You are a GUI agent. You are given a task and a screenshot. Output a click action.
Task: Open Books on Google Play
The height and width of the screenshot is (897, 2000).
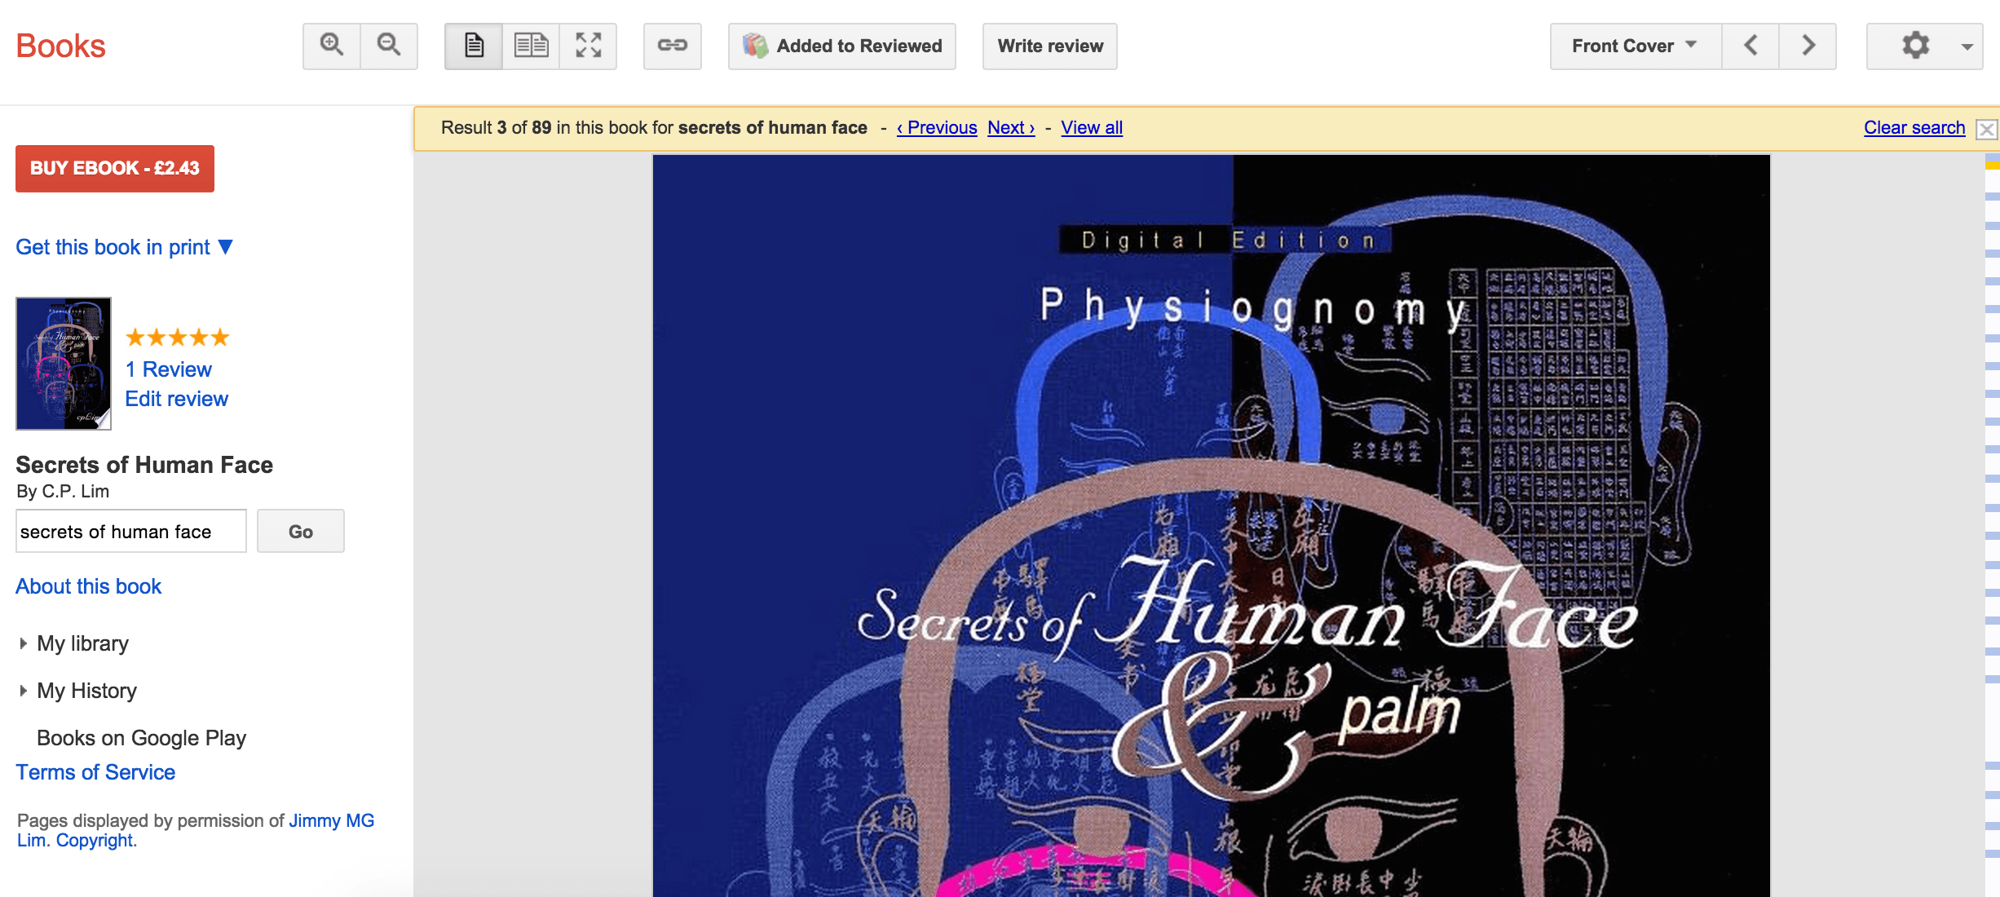pyautogui.click(x=141, y=738)
